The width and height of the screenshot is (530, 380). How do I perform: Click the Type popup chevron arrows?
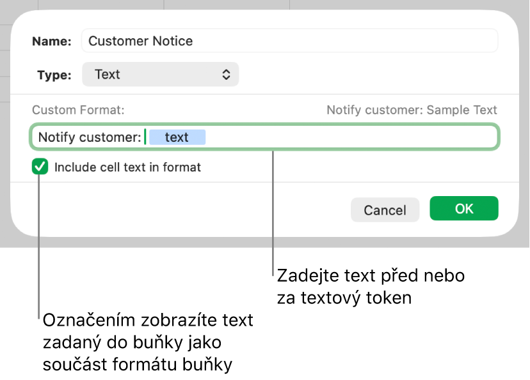pyautogui.click(x=227, y=74)
